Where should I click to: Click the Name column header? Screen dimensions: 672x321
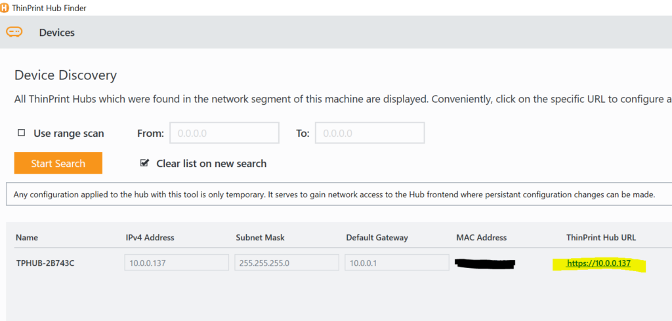(x=26, y=238)
